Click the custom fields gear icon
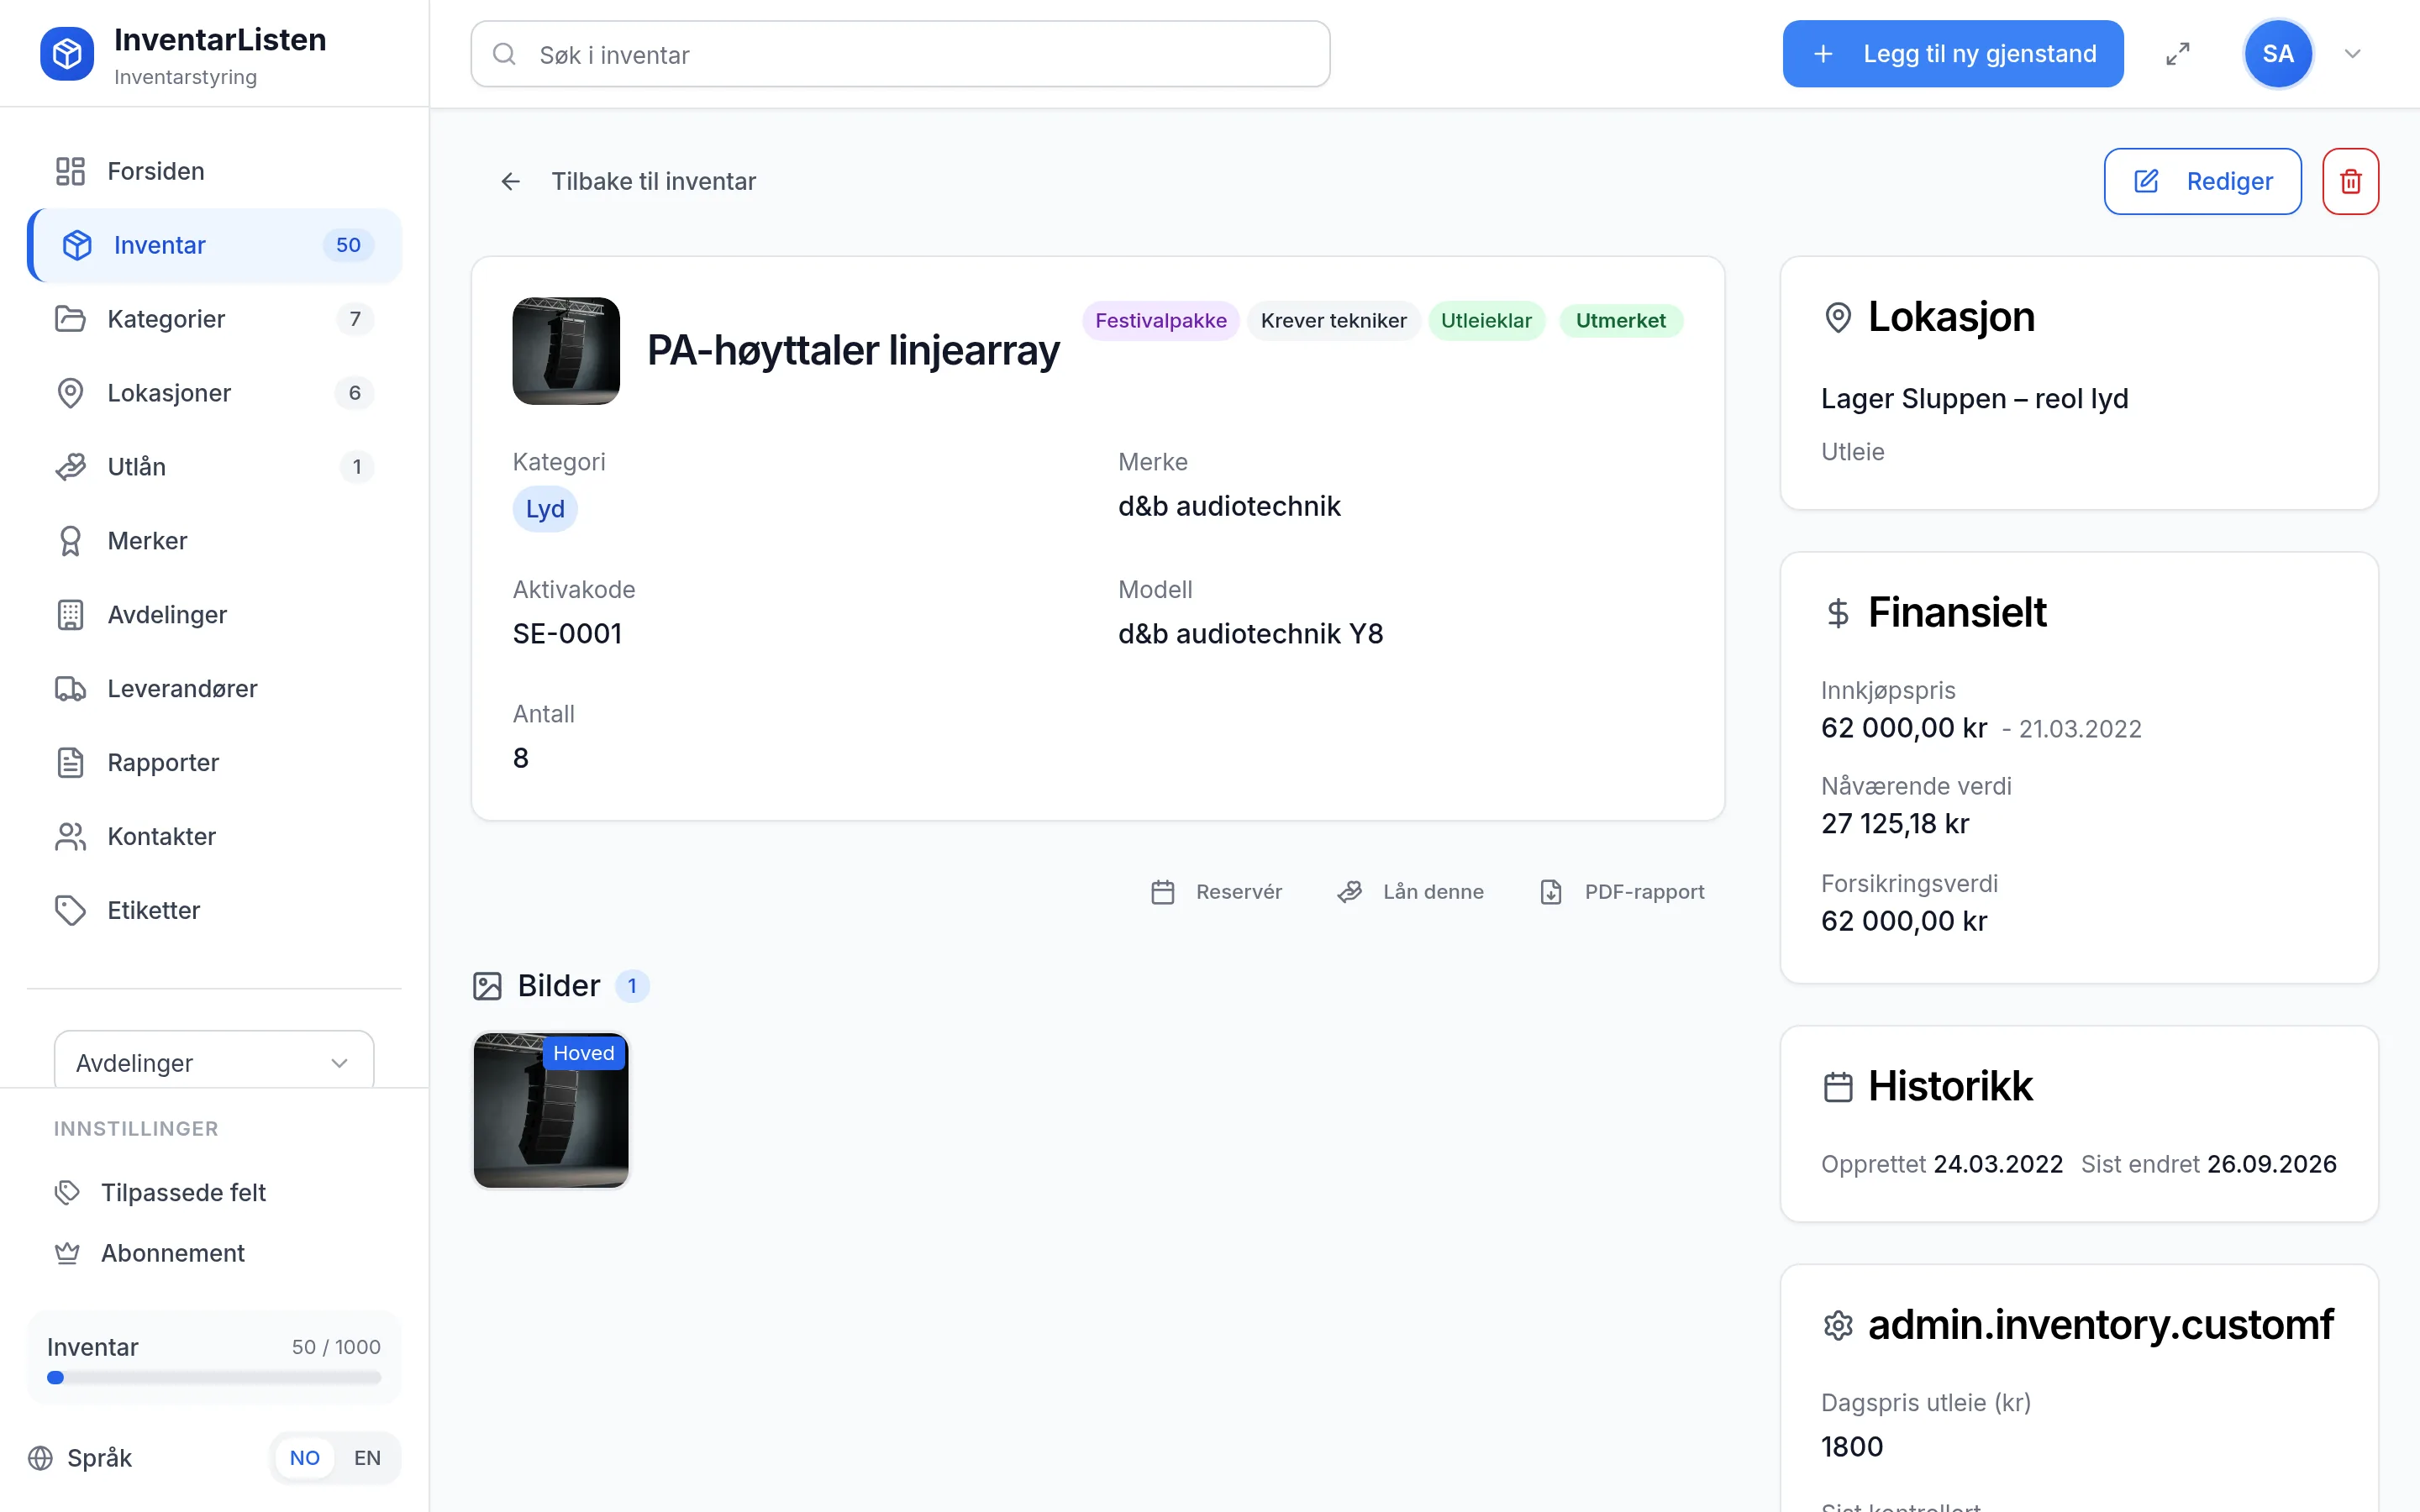The image size is (2420, 1512). [x=1838, y=1326]
